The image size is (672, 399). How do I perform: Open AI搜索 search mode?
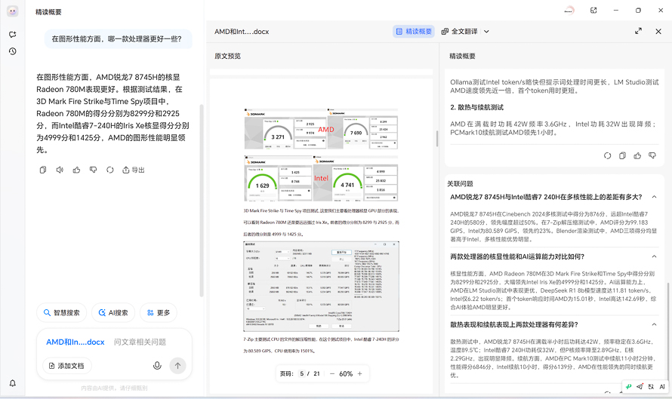[x=113, y=313]
